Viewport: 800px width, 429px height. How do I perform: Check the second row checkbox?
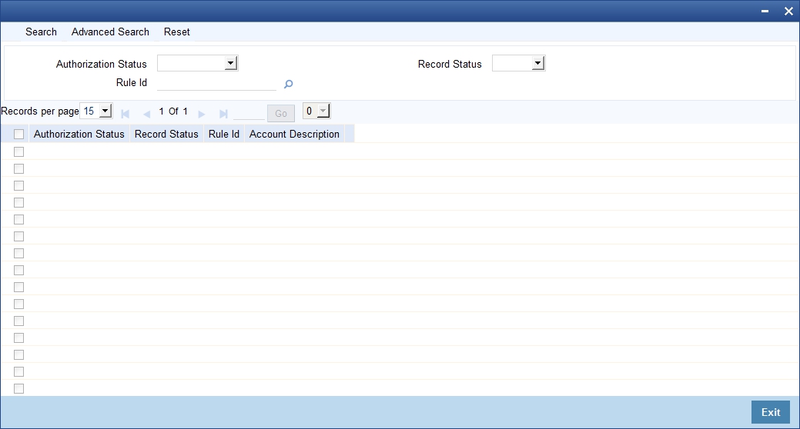click(x=19, y=168)
